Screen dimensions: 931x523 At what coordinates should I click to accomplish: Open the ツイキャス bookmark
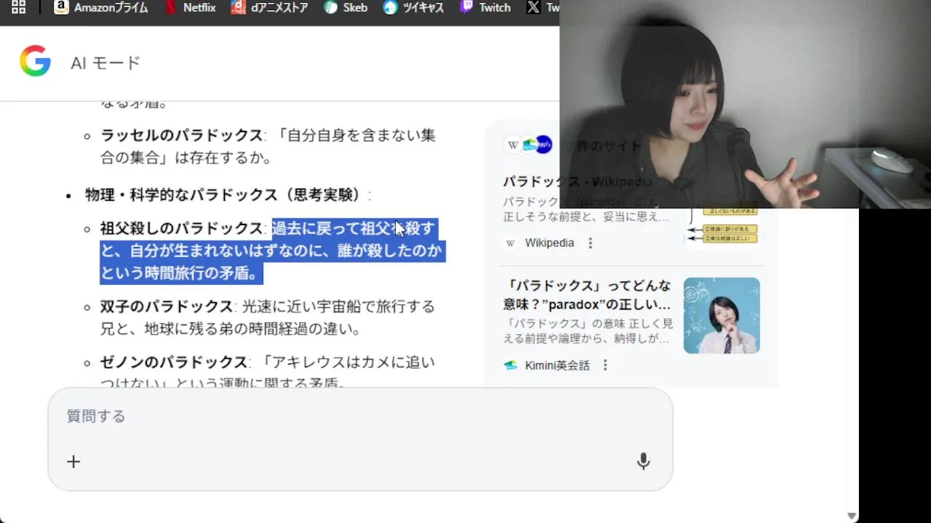[x=415, y=7]
